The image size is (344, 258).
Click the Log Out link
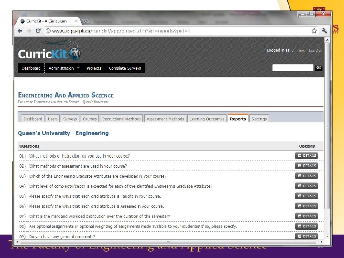coord(315,50)
